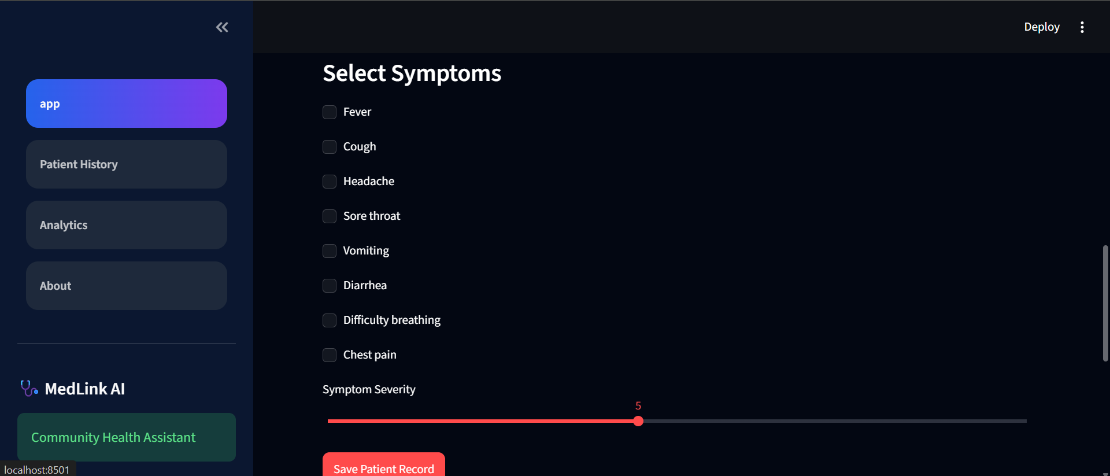
Task: Enable the Sore throat checkbox
Action: point(330,216)
